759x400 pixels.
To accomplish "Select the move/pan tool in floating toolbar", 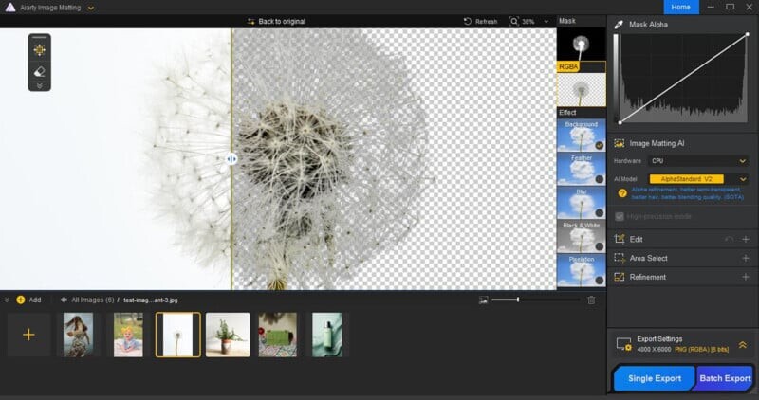I will (x=40, y=49).
